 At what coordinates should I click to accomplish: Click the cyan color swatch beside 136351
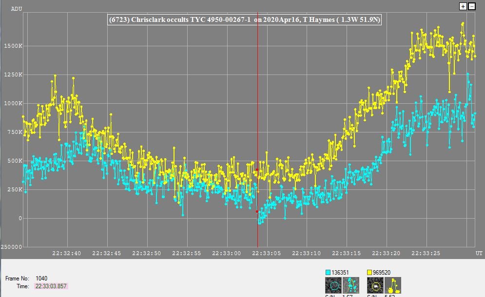[329, 273]
